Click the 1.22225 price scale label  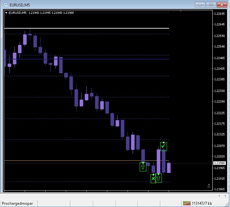(x=219, y=113)
